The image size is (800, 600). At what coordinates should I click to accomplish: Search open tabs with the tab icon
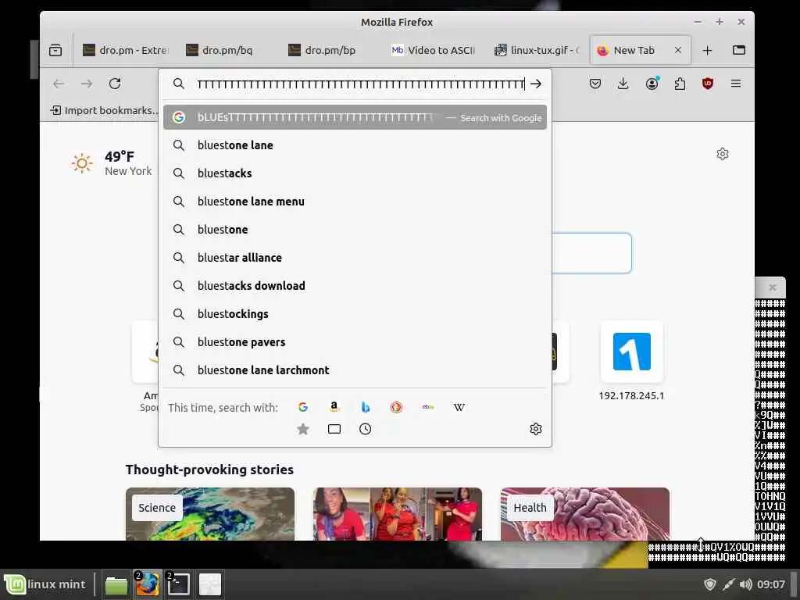click(x=334, y=429)
